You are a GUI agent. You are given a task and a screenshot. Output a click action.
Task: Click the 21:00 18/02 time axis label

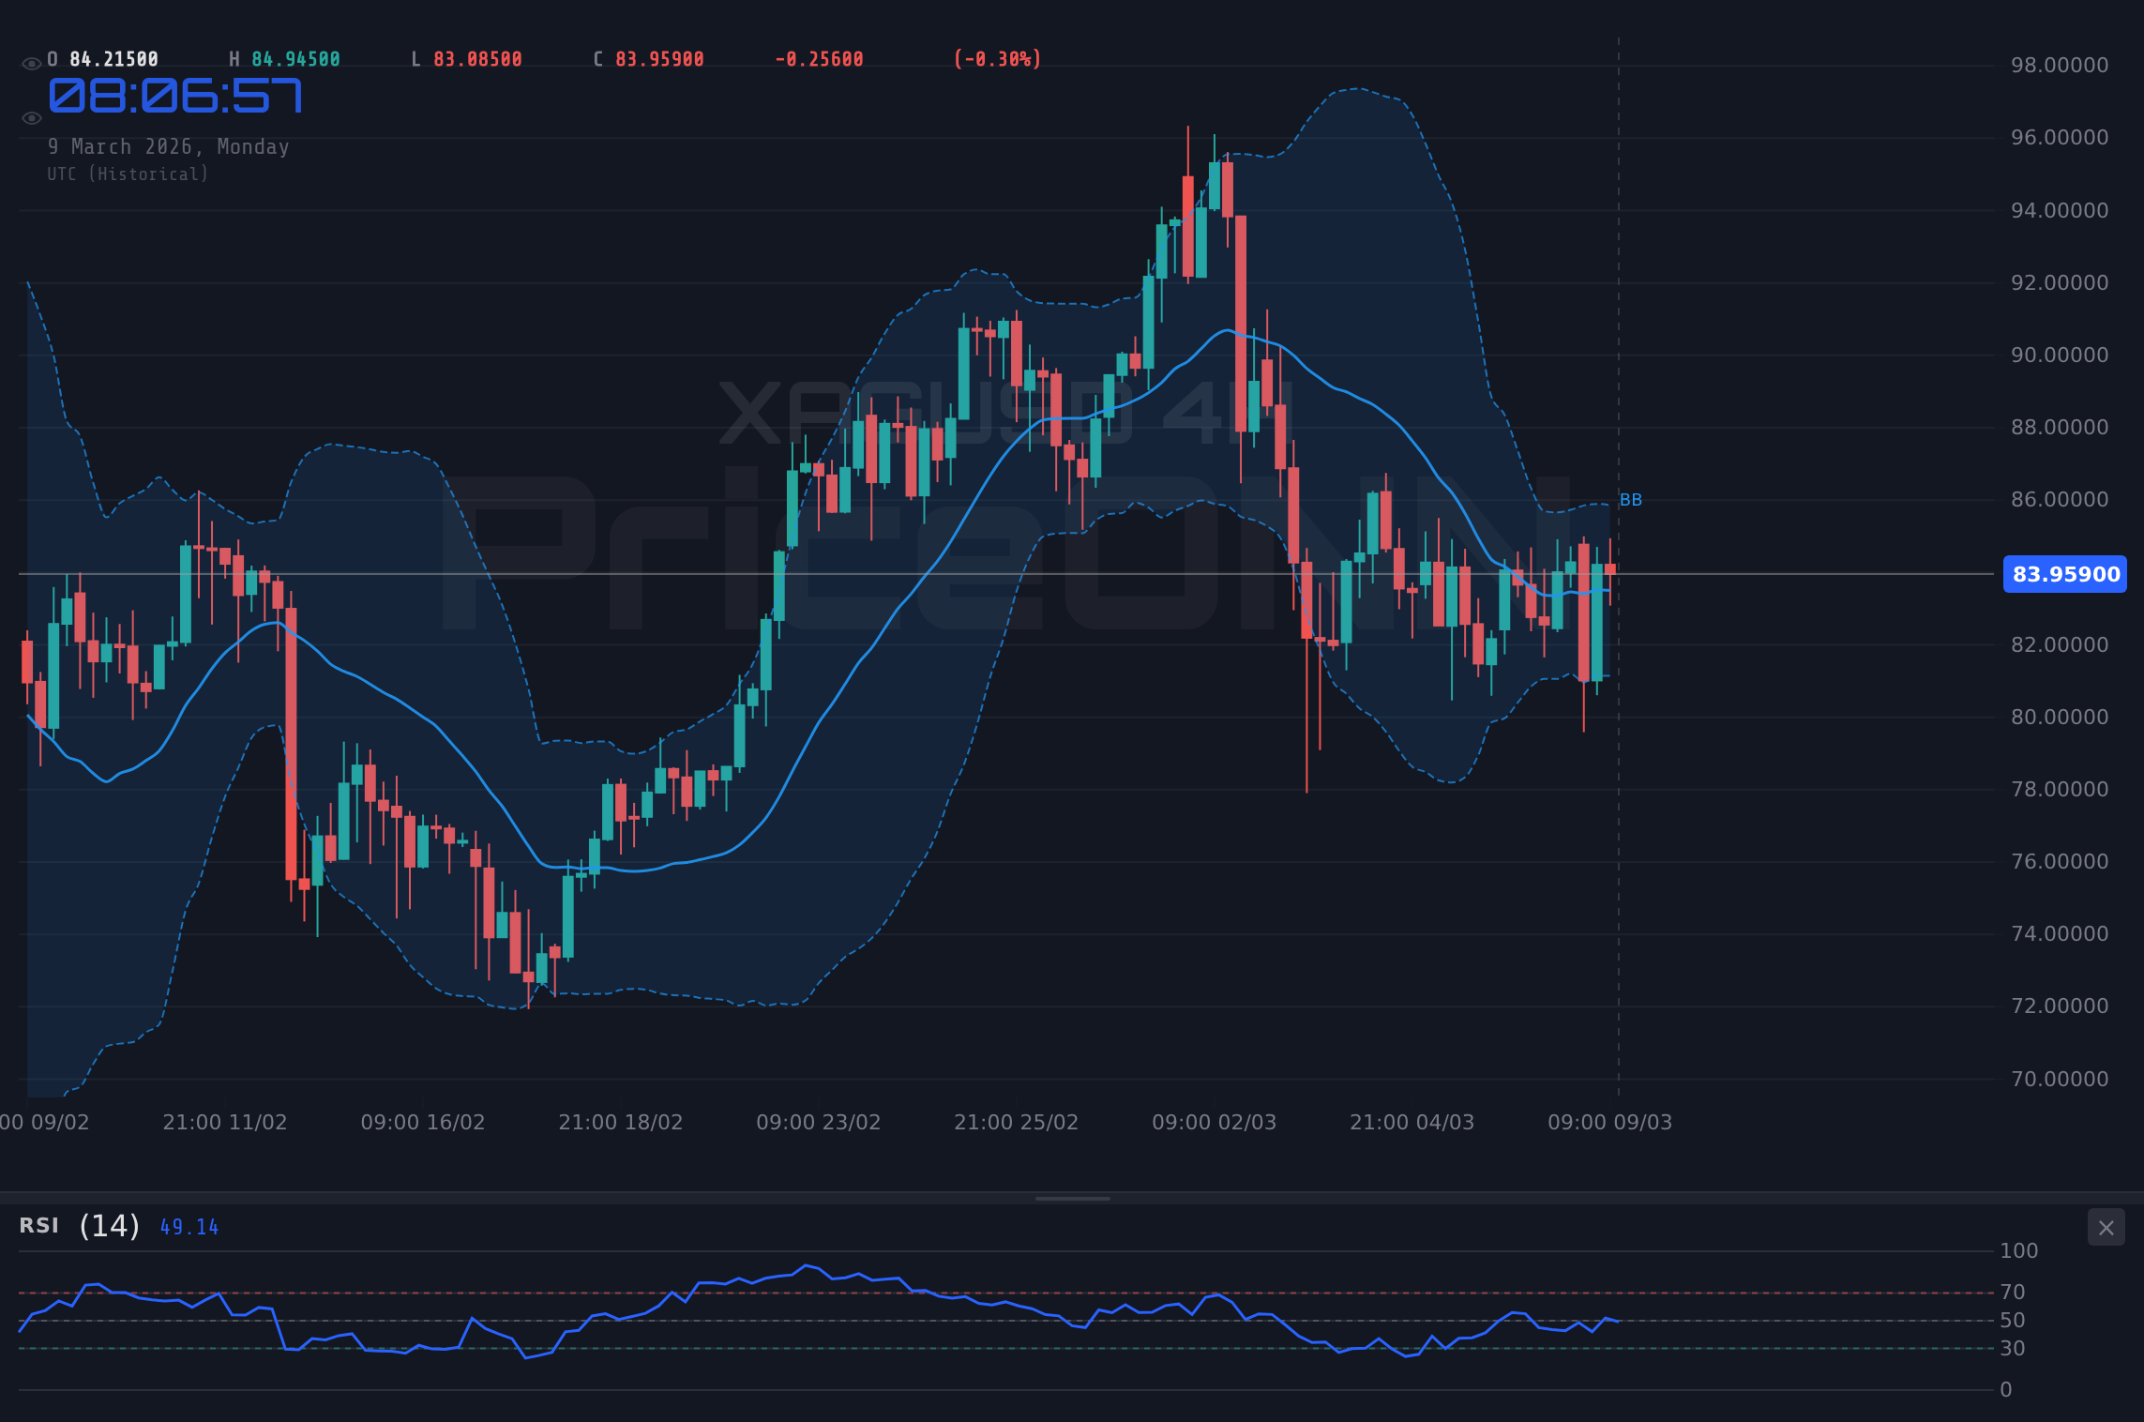click(x=621, y=1123)
